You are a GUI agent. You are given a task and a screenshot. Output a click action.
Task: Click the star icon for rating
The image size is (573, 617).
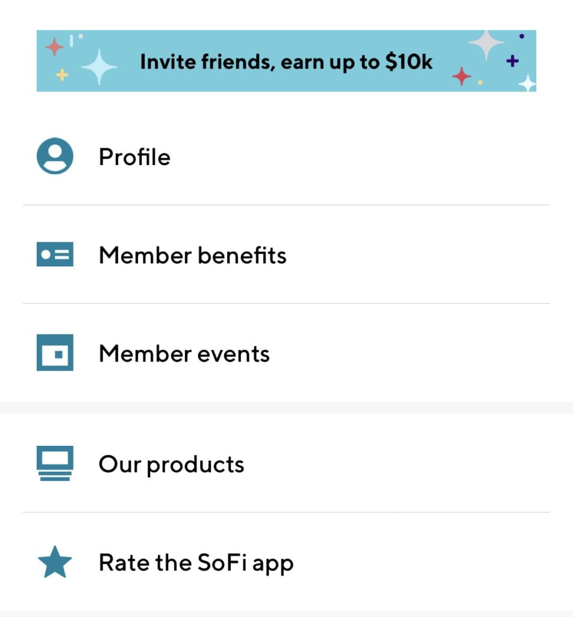(x=55, y=562)
